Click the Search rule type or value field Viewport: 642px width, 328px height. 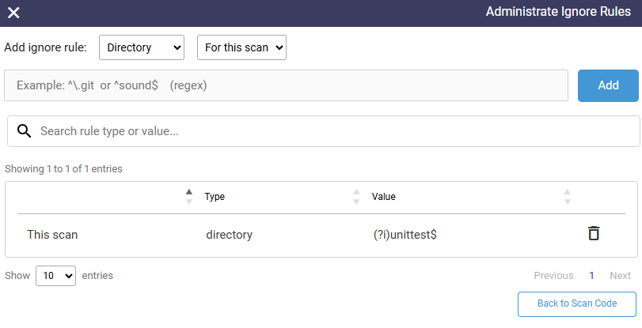(x=332, y=131)
